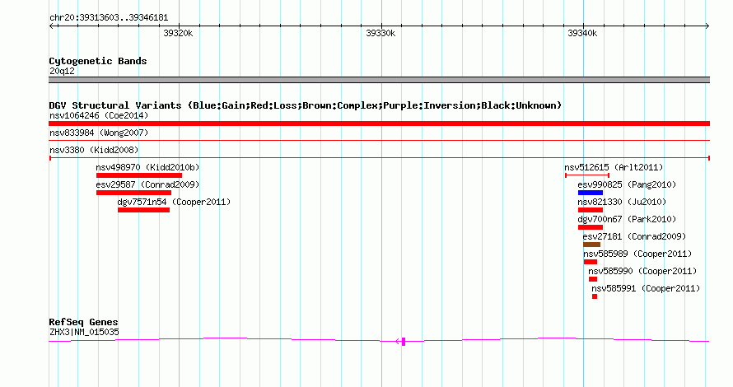Select the 20q12 band label
The width and height of the screenshot is (733, 387).
pyautogui.click(x=62, y=71)
